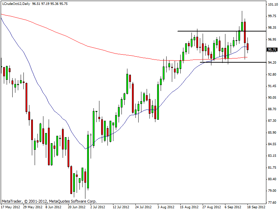Select the 20 Jun 2012 date label

coord(76,207)
